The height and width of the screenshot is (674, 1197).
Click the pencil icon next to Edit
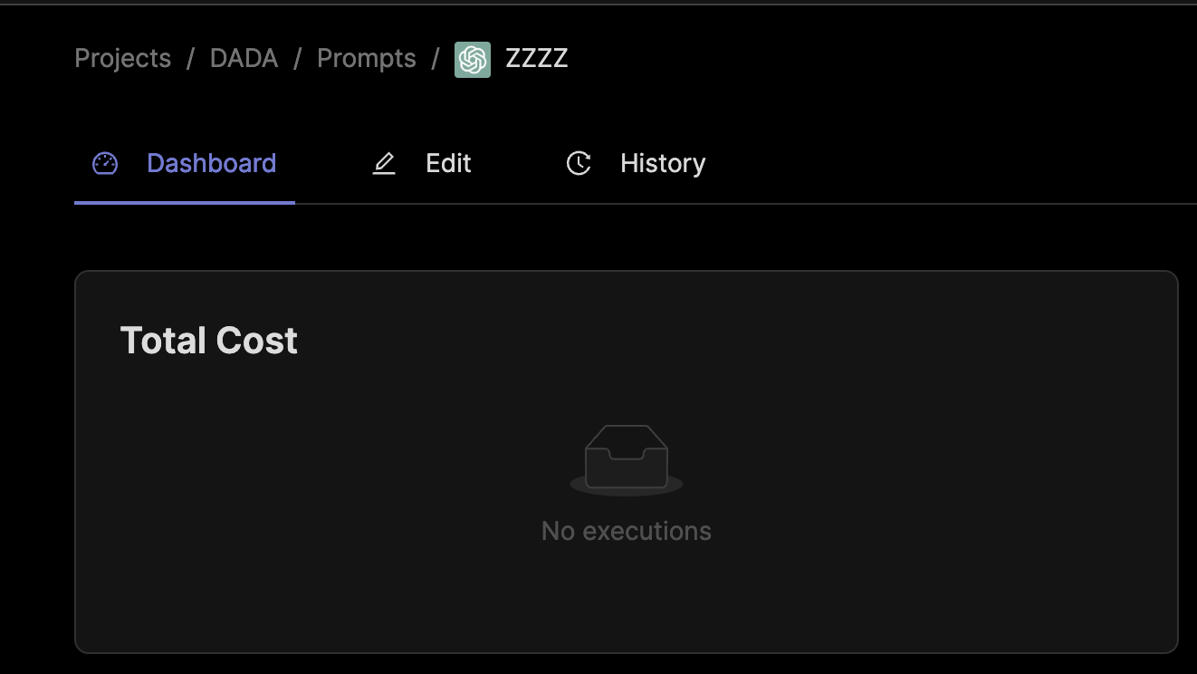click(x=384, y=164)
